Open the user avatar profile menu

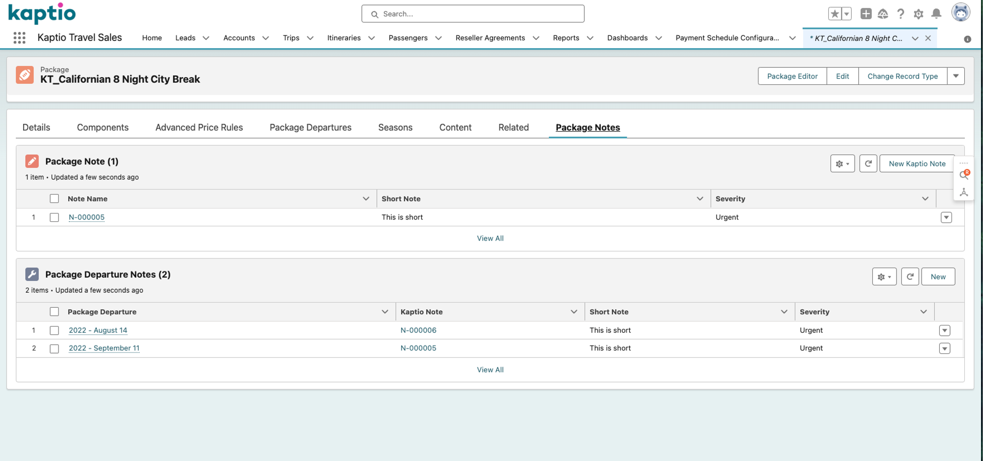[960, 13]
